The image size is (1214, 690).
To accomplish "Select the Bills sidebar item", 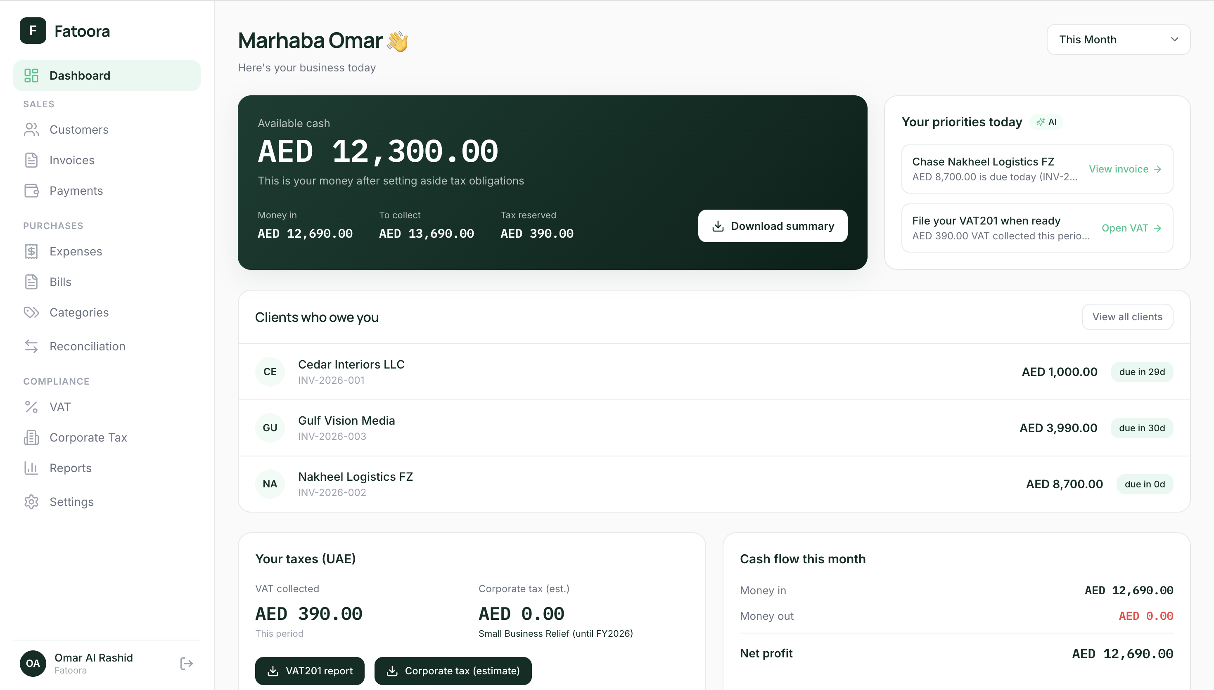I will click(107, 282).
